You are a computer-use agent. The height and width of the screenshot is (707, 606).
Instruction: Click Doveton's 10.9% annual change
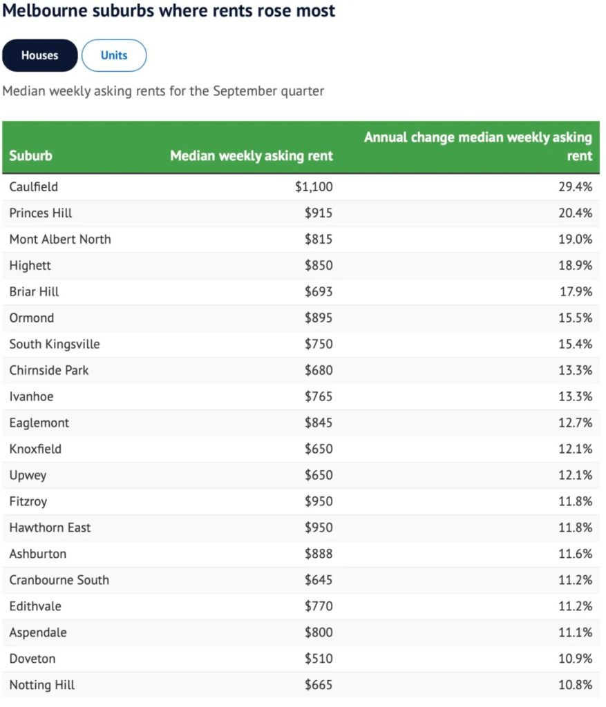[x=576, y=659]
